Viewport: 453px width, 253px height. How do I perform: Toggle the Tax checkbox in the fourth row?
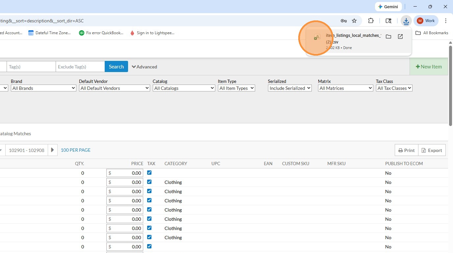(149, 200)
